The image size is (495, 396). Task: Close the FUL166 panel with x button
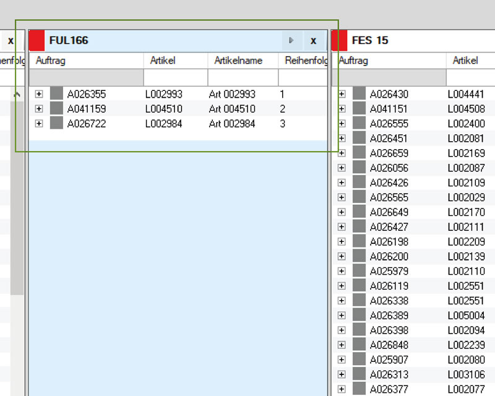click(x=314, y=41)
